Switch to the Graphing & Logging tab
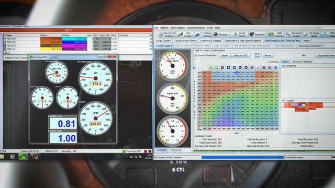 tap(210, 41)
